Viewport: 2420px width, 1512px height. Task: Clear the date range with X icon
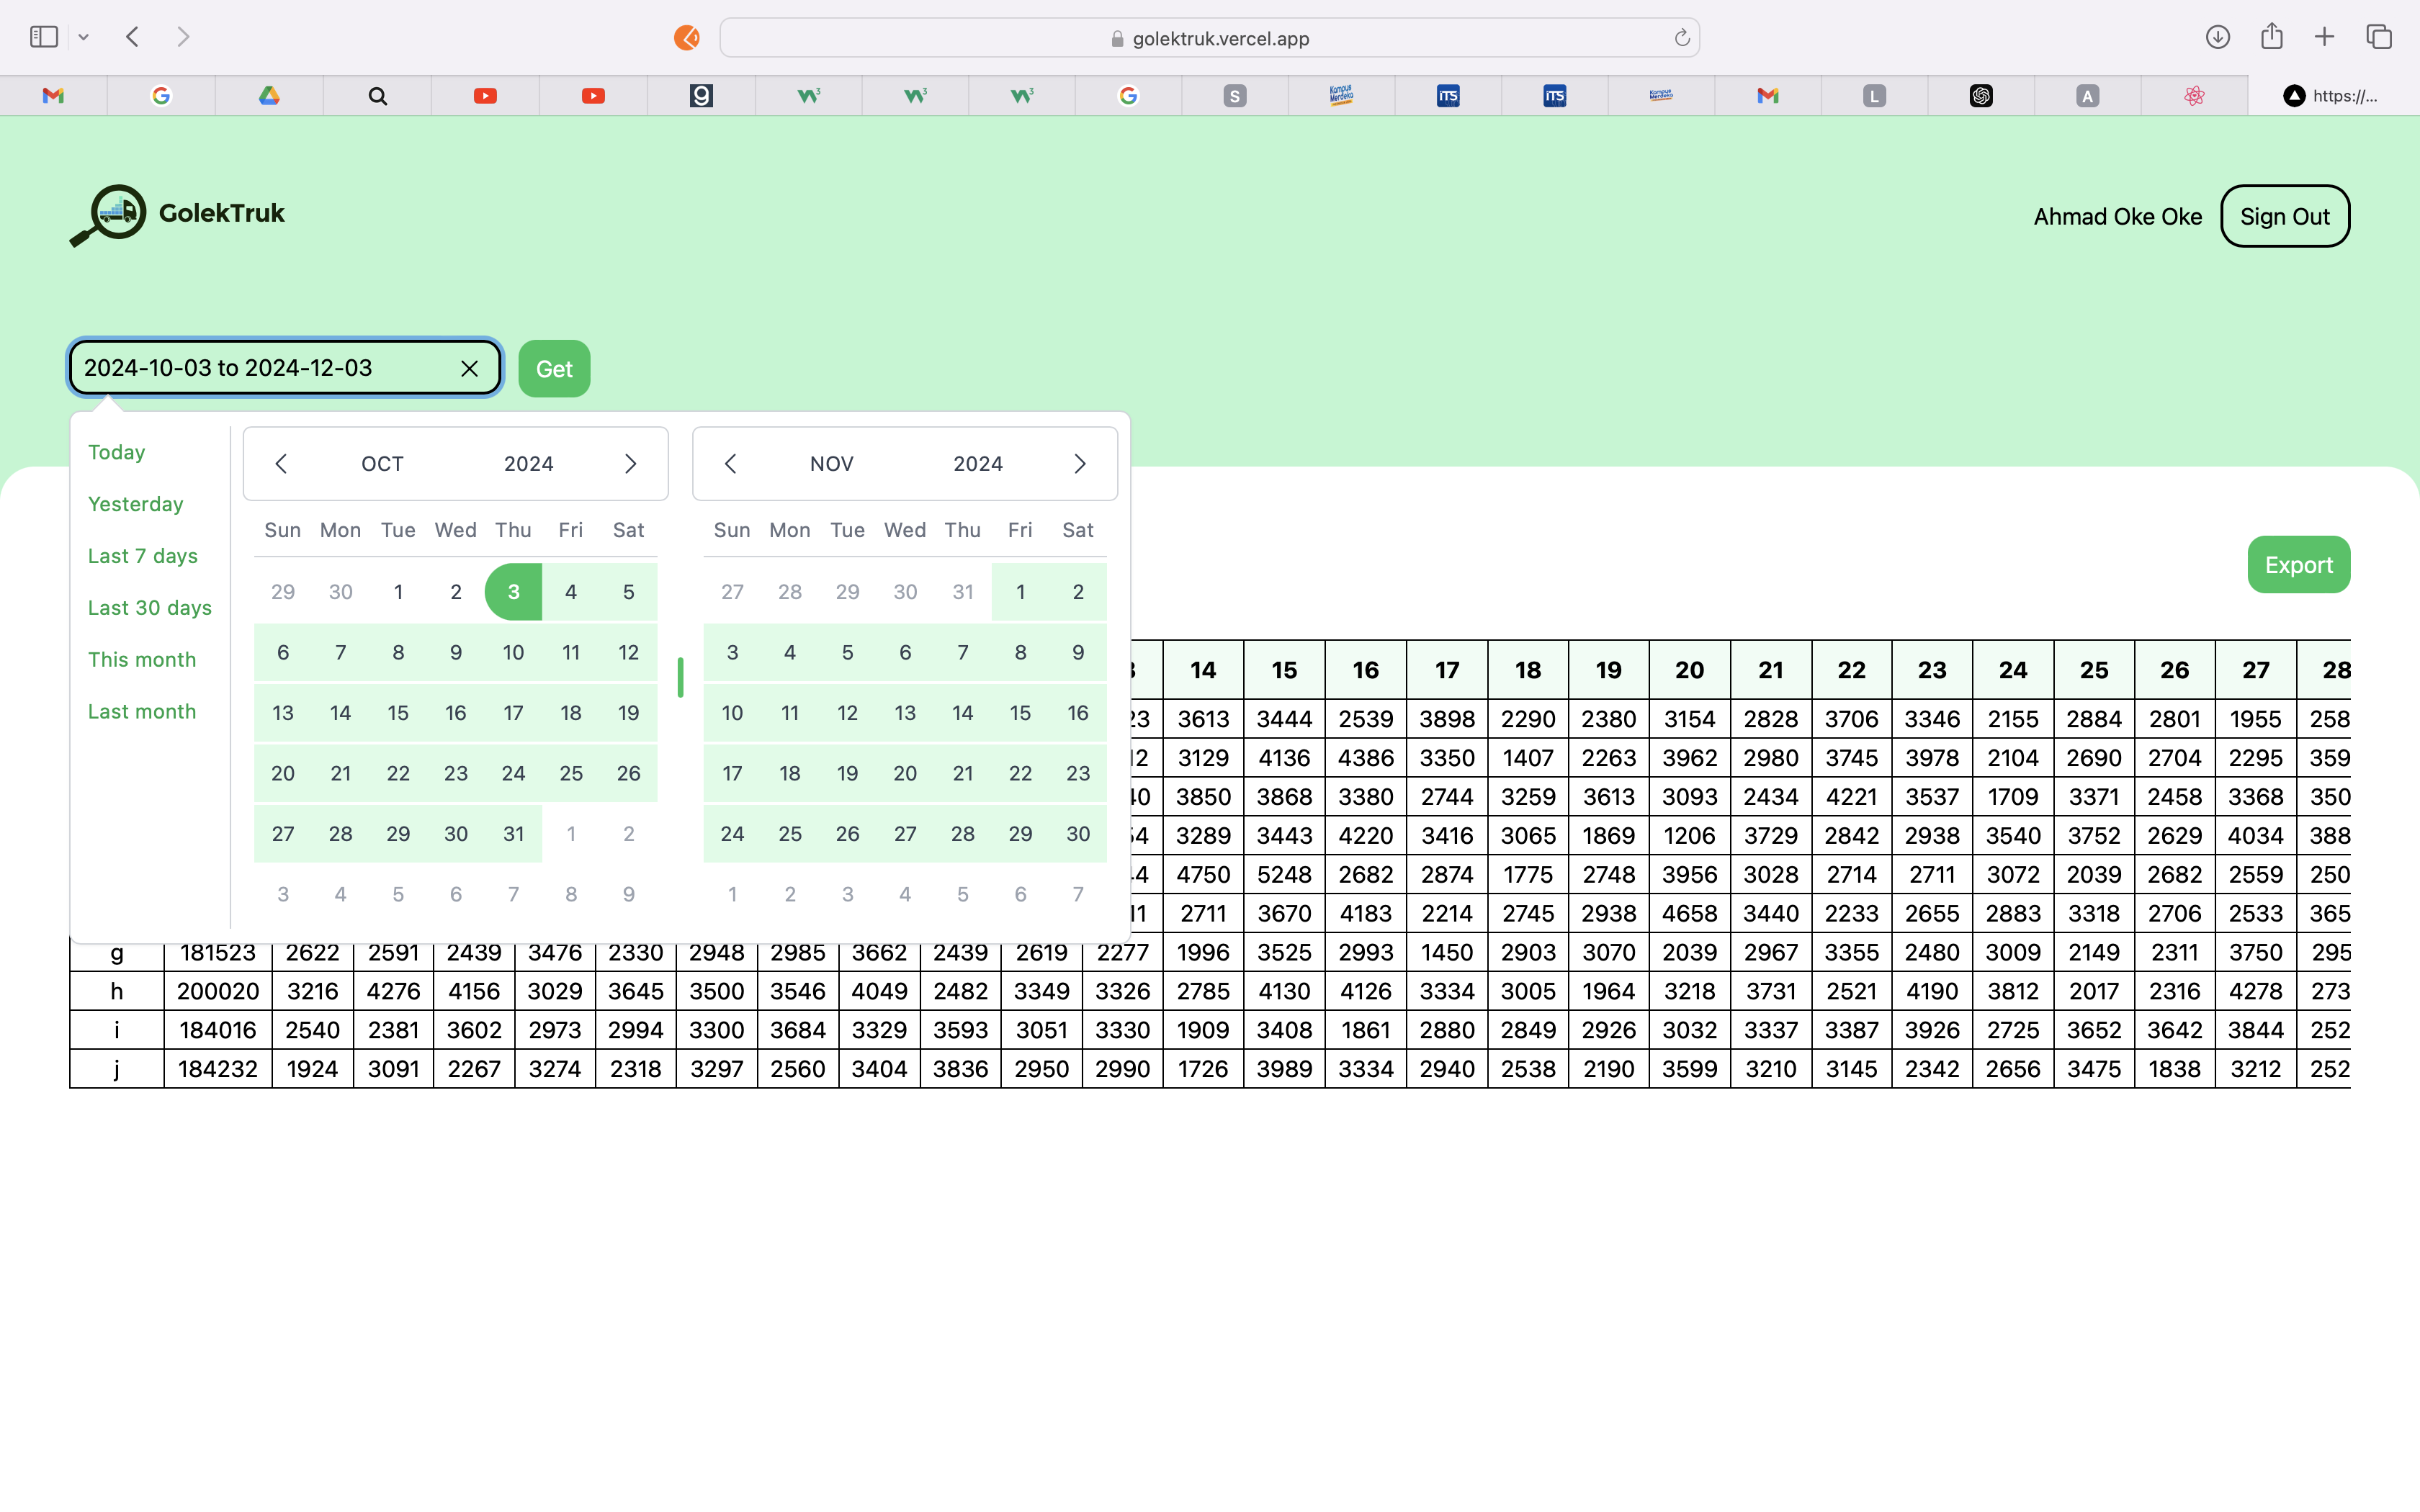(469, 369)
